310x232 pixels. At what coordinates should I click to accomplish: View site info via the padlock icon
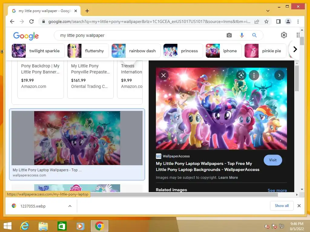tap(44, 21)
